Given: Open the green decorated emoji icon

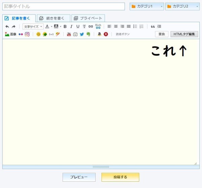Looking at the screenshot, I should (45, 34).
